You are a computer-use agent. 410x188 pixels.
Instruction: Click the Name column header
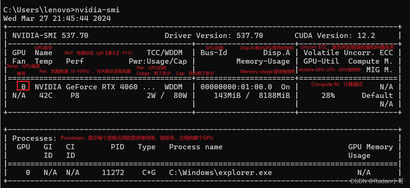[43, 53]
